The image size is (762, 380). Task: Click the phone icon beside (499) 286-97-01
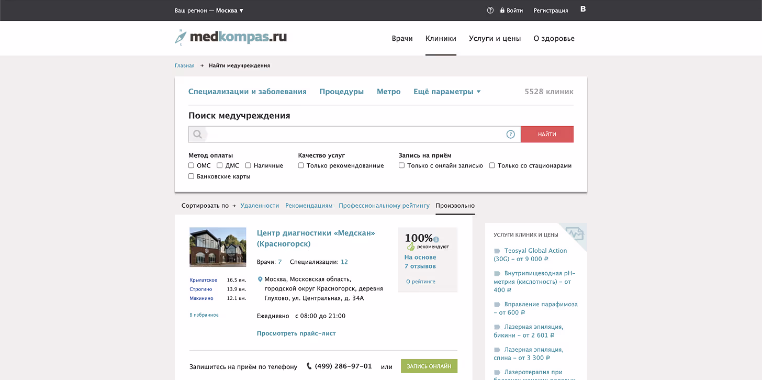(x=309, y=366)
